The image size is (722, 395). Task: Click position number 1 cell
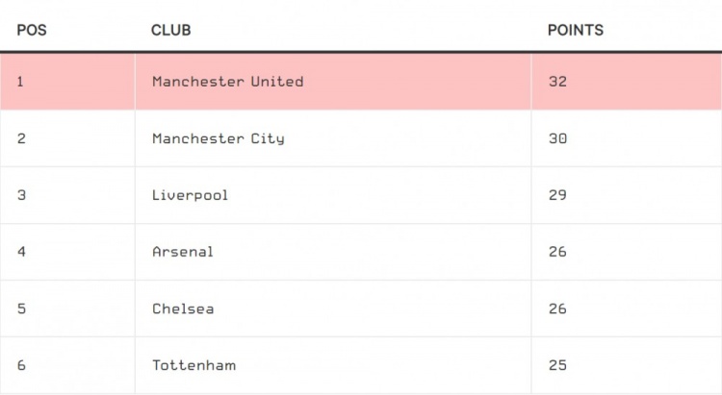pyautogui.click(x=67, y=82)
